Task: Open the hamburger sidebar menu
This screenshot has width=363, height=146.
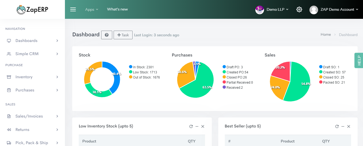Action: point(73,9)
